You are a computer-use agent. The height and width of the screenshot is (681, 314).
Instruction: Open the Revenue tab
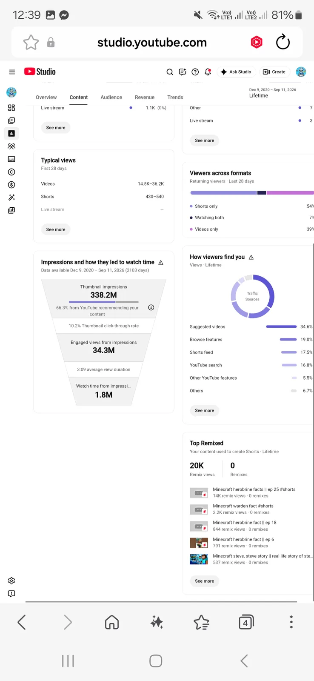(x=145, y=97)
